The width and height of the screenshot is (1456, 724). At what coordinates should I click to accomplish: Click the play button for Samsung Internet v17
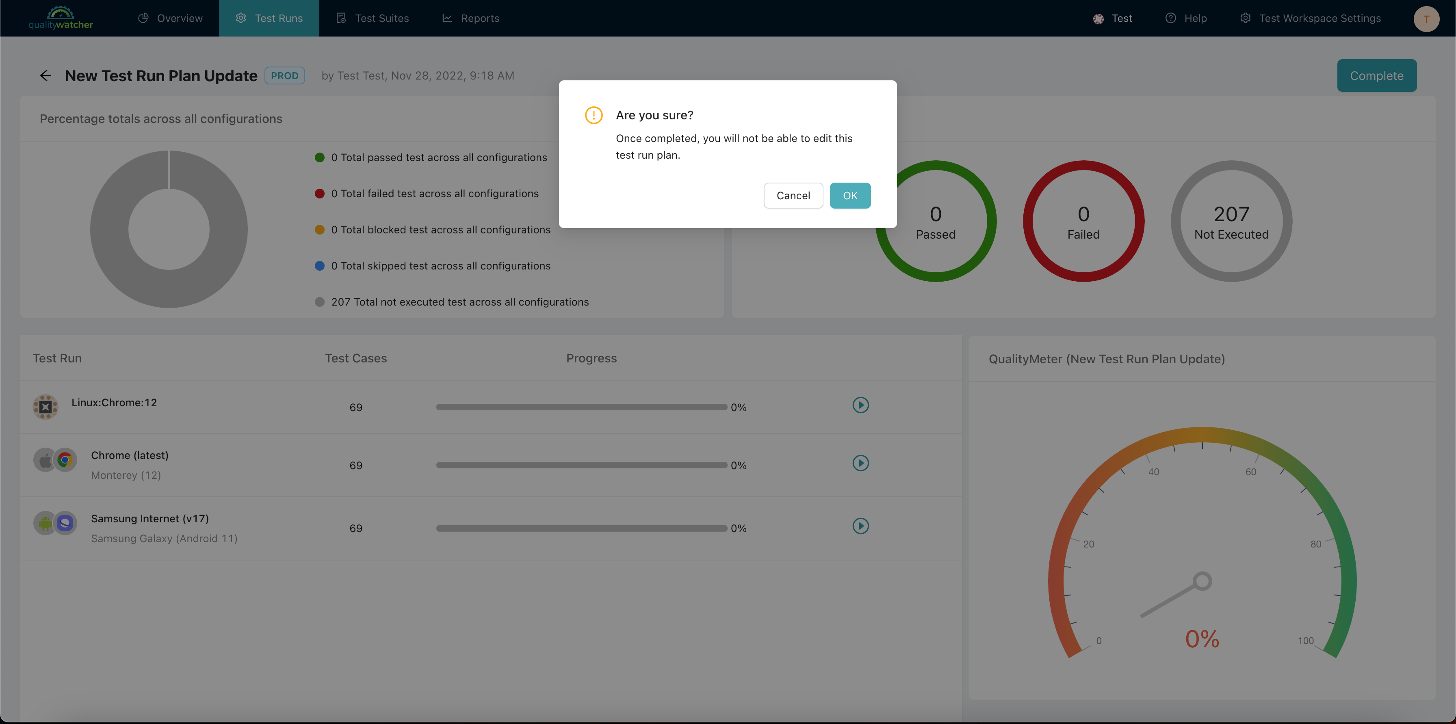[860, 526]
